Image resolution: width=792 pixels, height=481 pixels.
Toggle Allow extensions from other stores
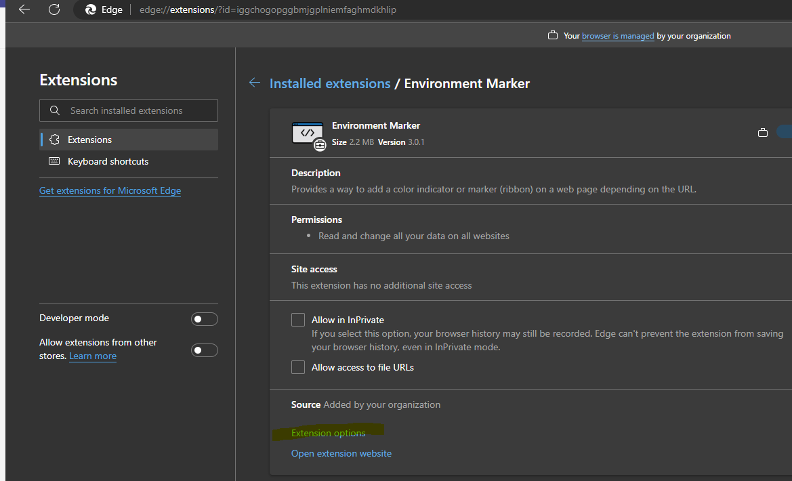click(205, 350)
